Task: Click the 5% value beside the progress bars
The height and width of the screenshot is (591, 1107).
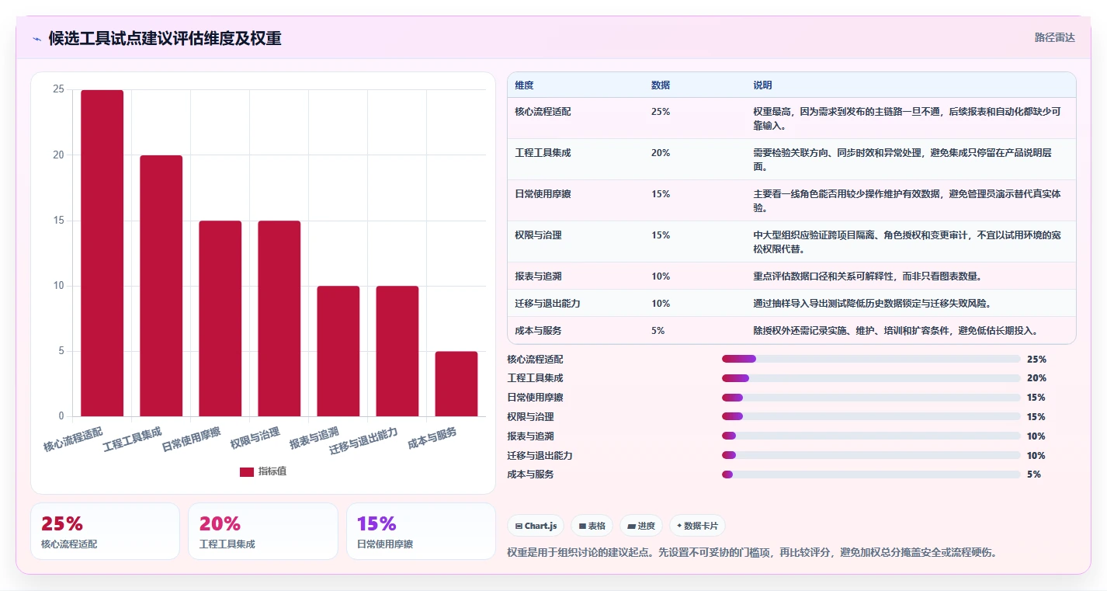Action: (1033, 475)
